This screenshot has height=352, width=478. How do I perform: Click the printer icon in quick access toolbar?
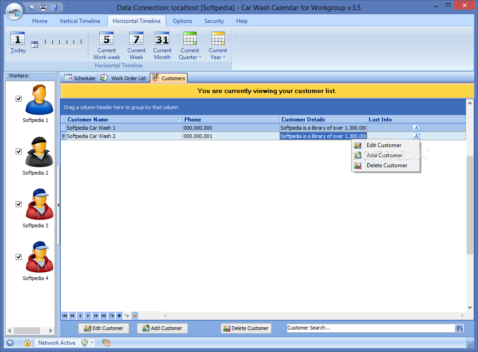pyautogui.click(x=43, y=7)
